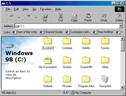The height and width of the screenshot is (96, 126).
Task: Click the Windows 98 (C:) heading
Action: pyautogui.click(x=19, y=56)
